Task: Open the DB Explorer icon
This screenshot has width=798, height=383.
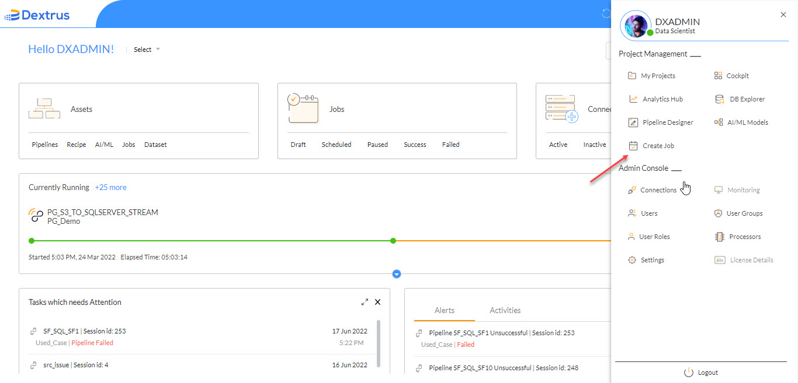Action: pyautogui.click(x=720, y=99)
